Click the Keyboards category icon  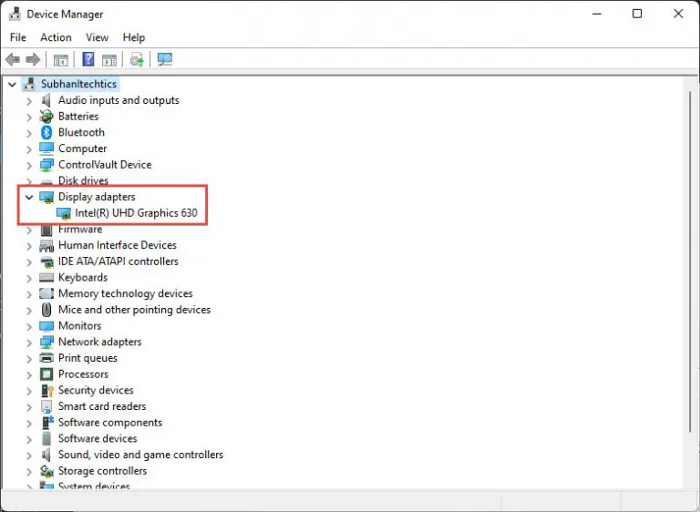point(46,278)
